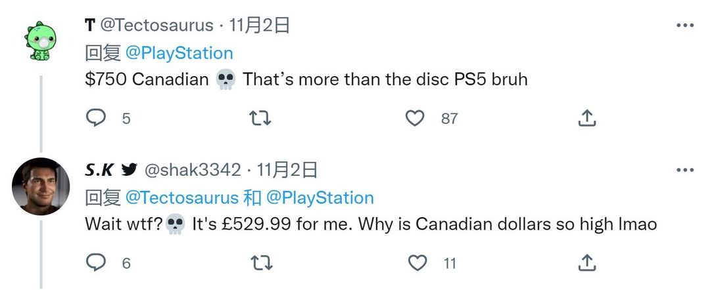Open @PlayStation mention in S.K's reply

pyautogui.click(x=320, y=198)
